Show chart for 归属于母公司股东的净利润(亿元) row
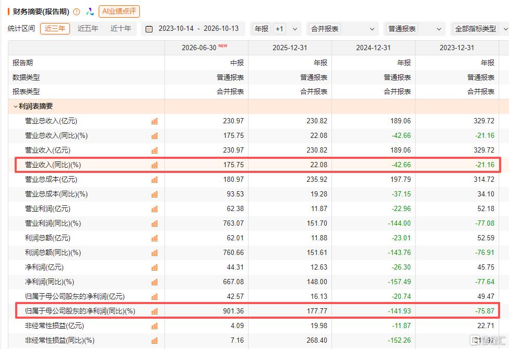The image size is (509, 349). point(155,297)
